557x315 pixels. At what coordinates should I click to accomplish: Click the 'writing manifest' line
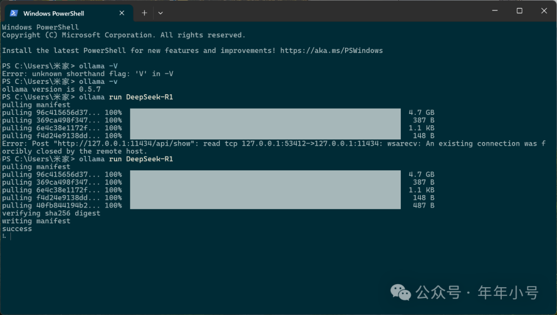(x=36, y=221)
